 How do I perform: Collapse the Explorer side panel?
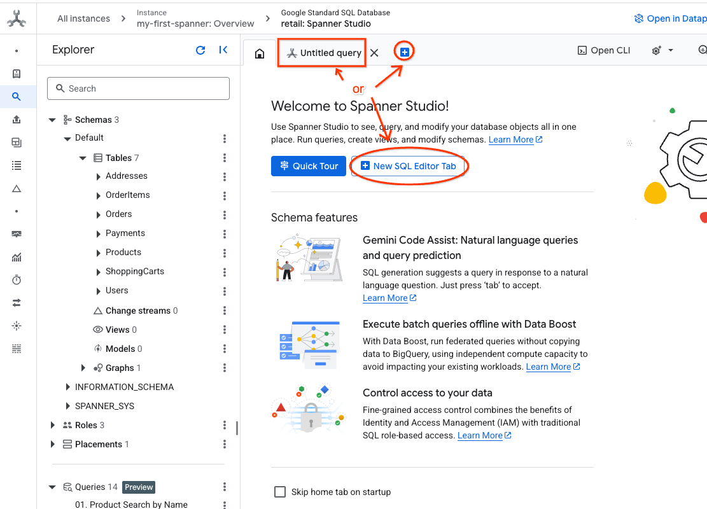(223, 50)
